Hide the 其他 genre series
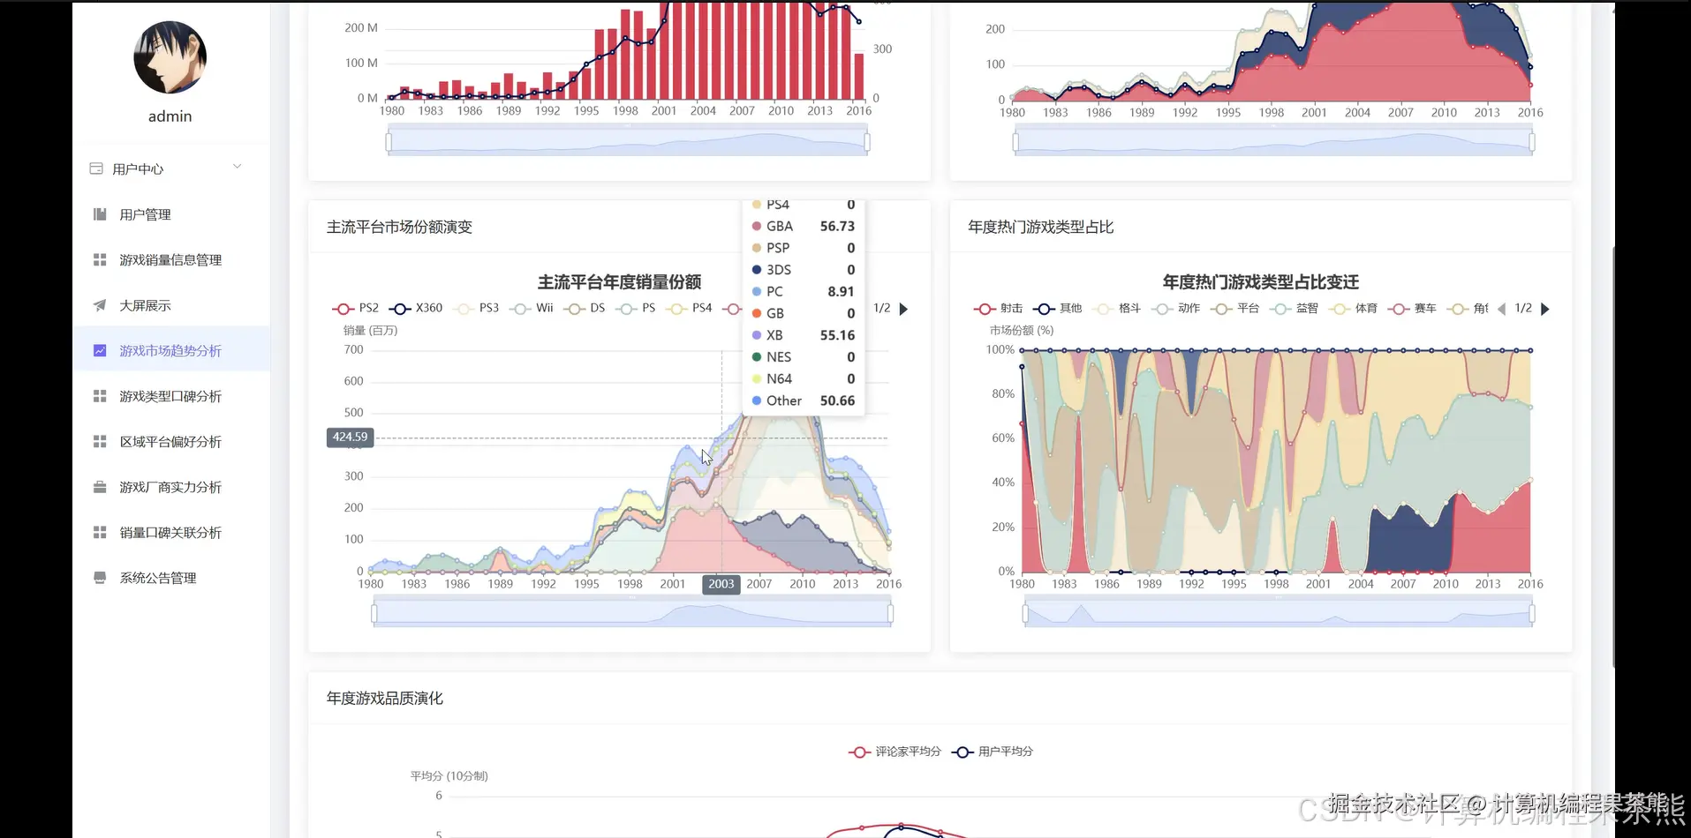Viewport: 1691px width, 838px height. click(1057, 308)
